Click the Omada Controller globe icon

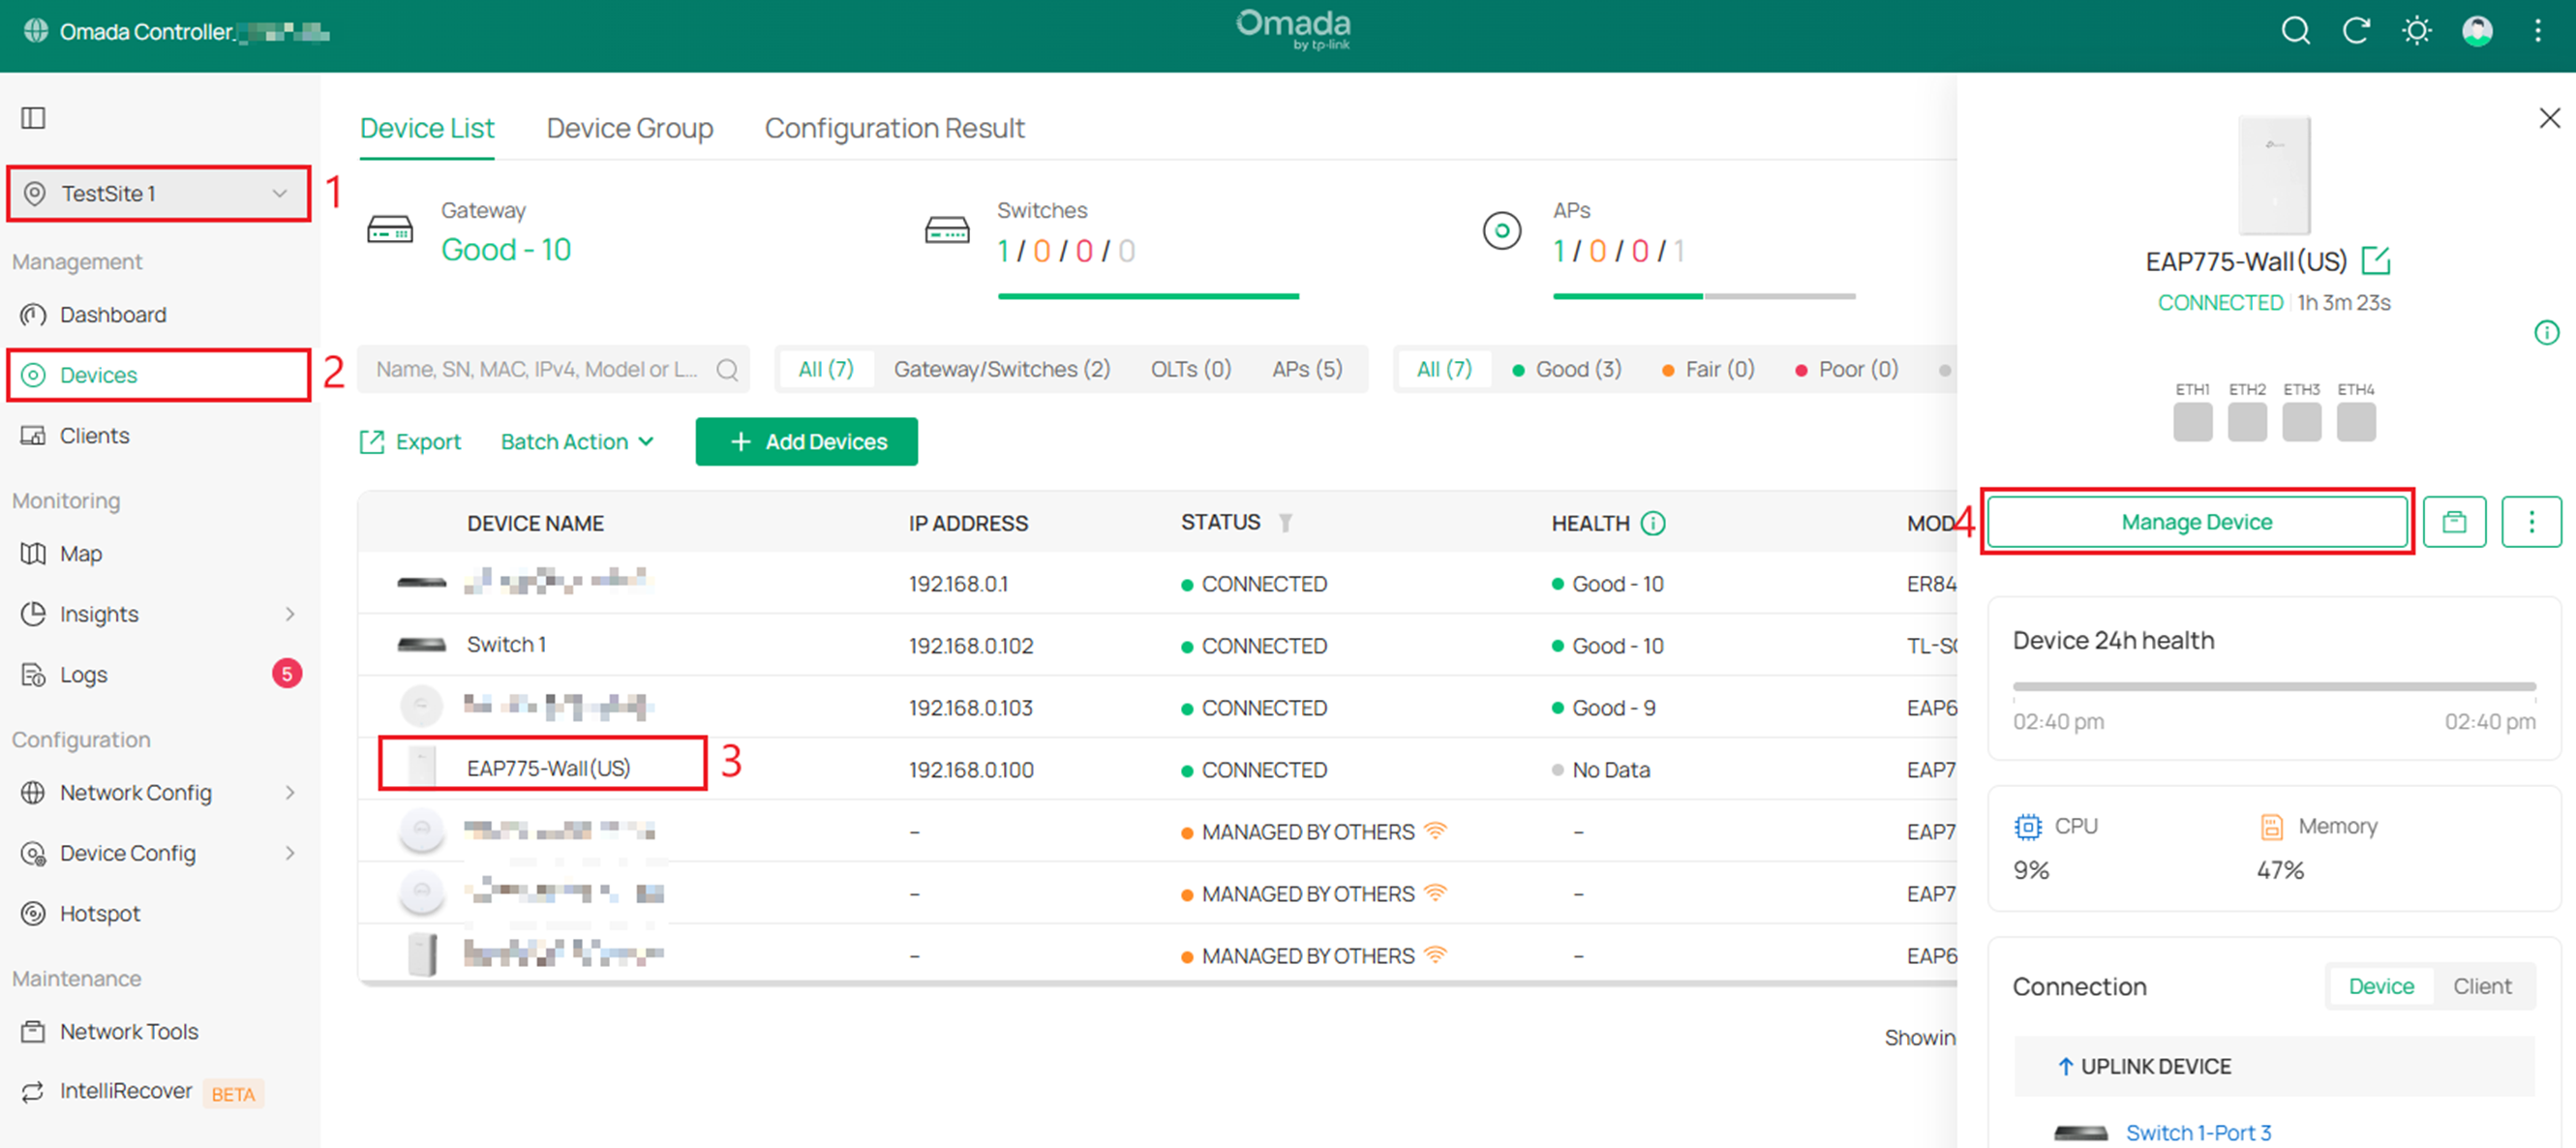click(36, 31)
